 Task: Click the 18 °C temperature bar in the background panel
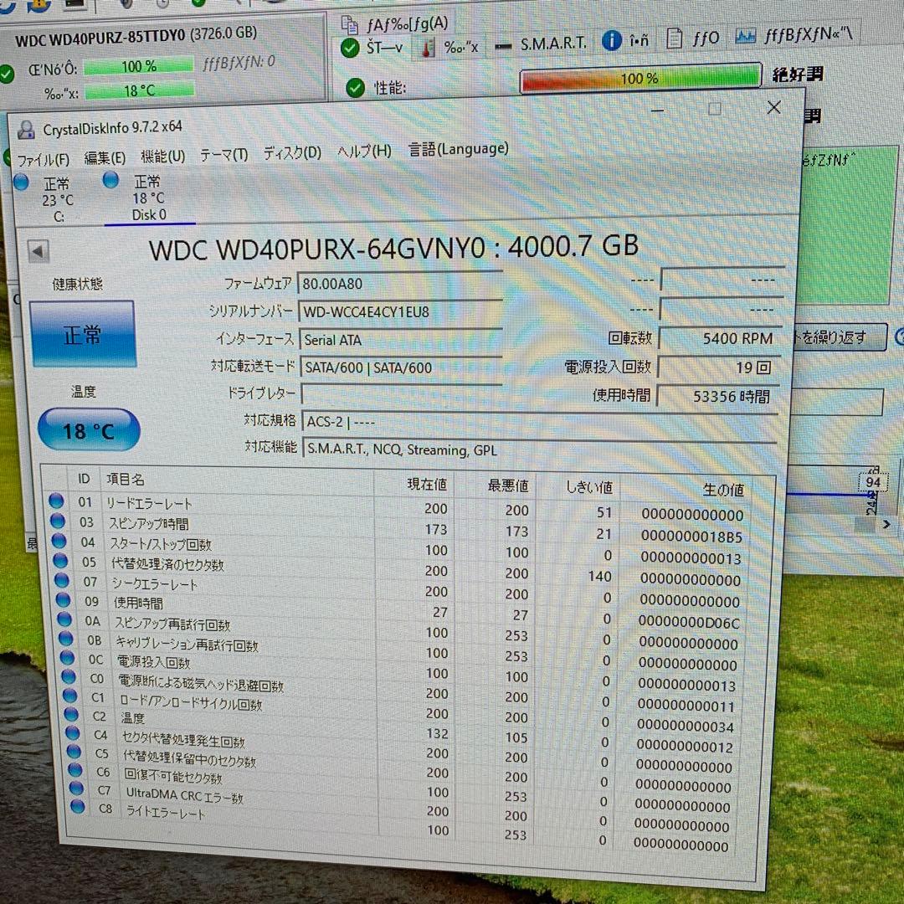[139, 90]
